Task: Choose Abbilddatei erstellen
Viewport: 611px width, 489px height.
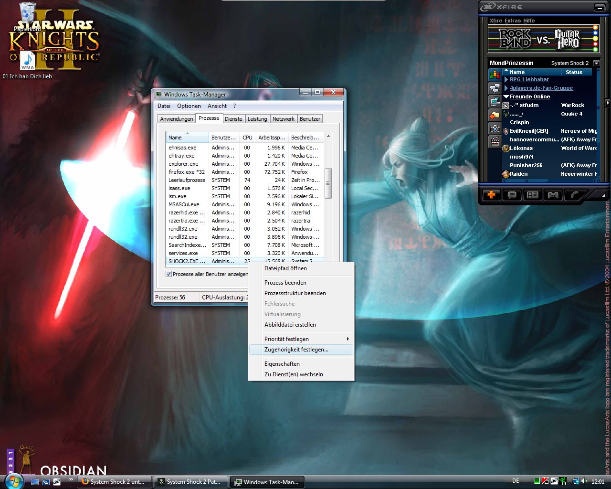Action: 301,325
